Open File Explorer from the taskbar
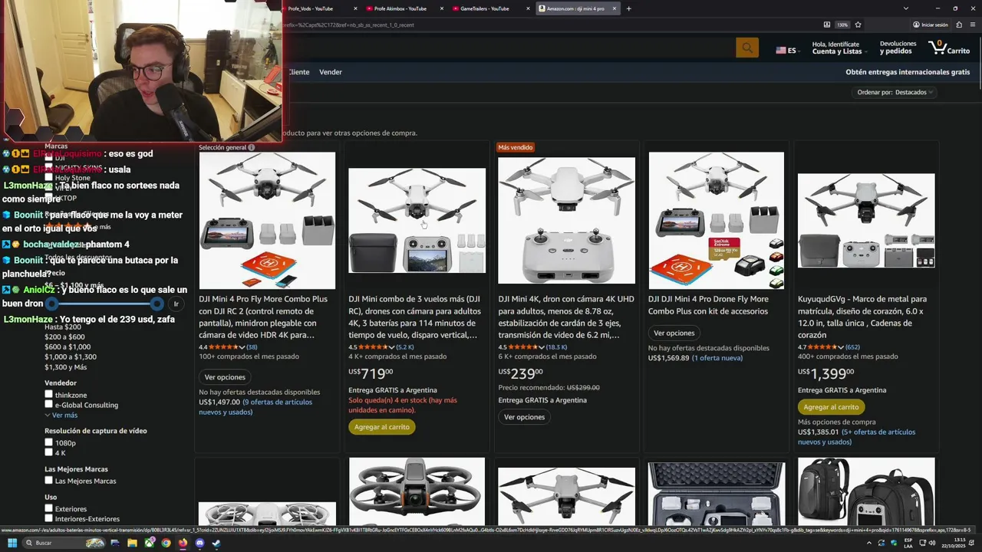Image resolution: width=982 pixels, height=552 pixels. (132, 543)
